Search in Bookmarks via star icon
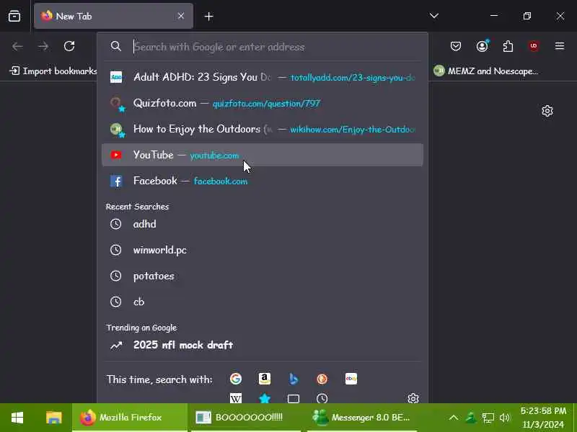 click(265, 398)
